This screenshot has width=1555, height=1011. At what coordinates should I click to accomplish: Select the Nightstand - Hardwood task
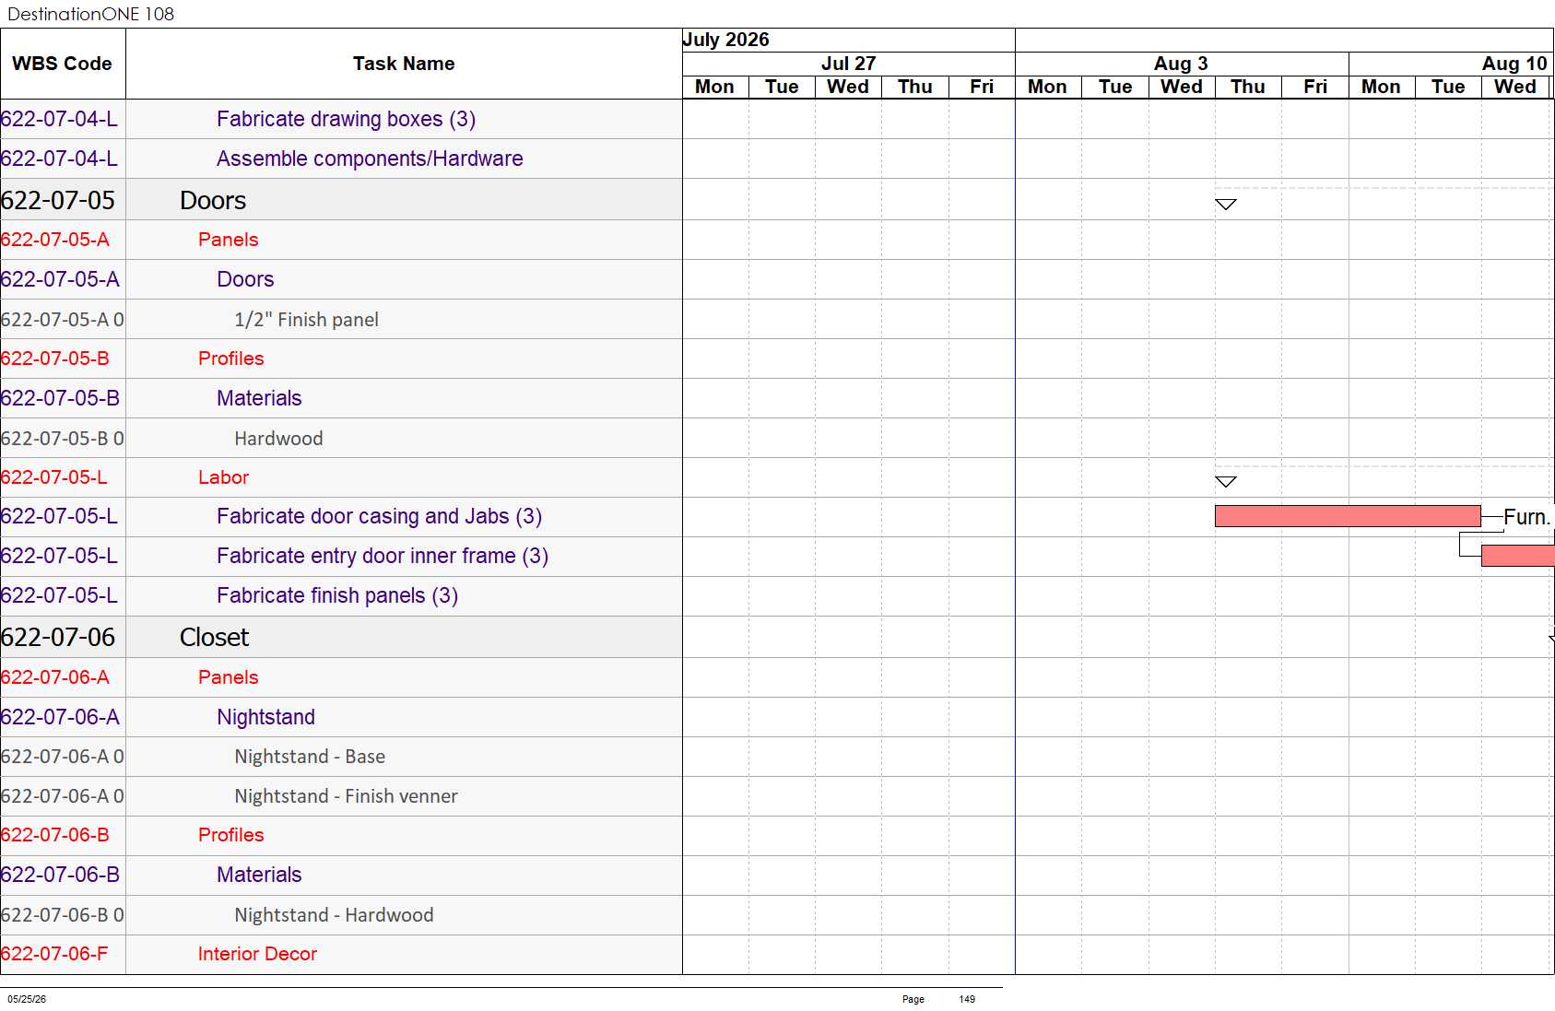(x=334, y=915)
